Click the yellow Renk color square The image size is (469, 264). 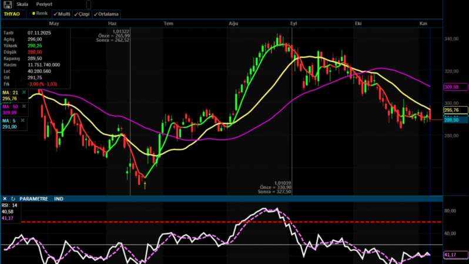click(x=33, y=13)
